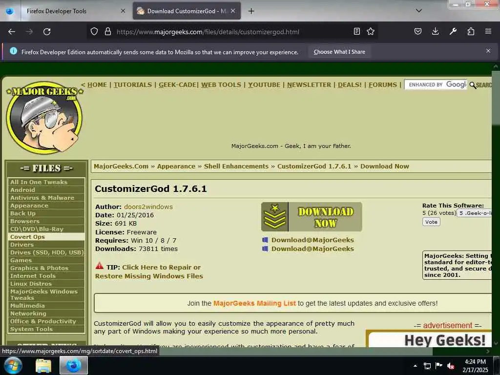The height and width of the screenshot is (375, 500).
Task: Open the NEWSLETTER menu link
Action: click(x=309, y=85)
